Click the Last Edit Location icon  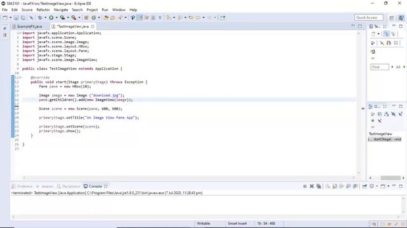click(x=191, y=18)
